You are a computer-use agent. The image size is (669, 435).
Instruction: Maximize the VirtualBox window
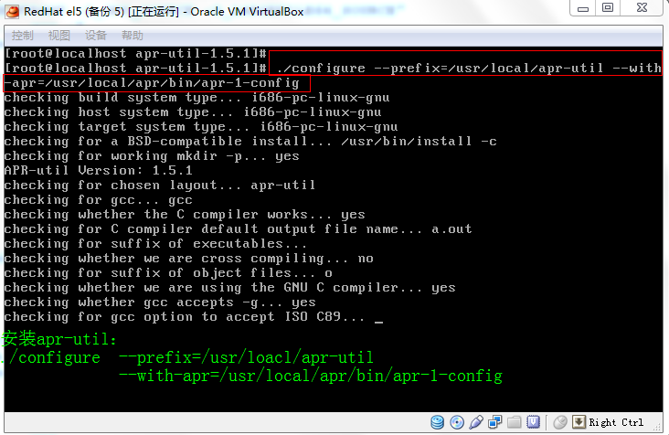click(x=608, y=7)
